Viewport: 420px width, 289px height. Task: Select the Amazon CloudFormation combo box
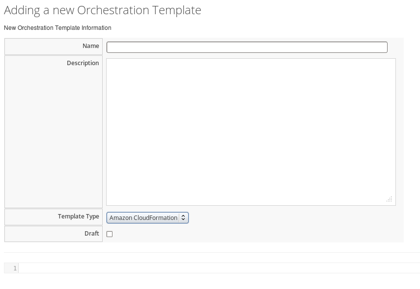tap(142, 217)
